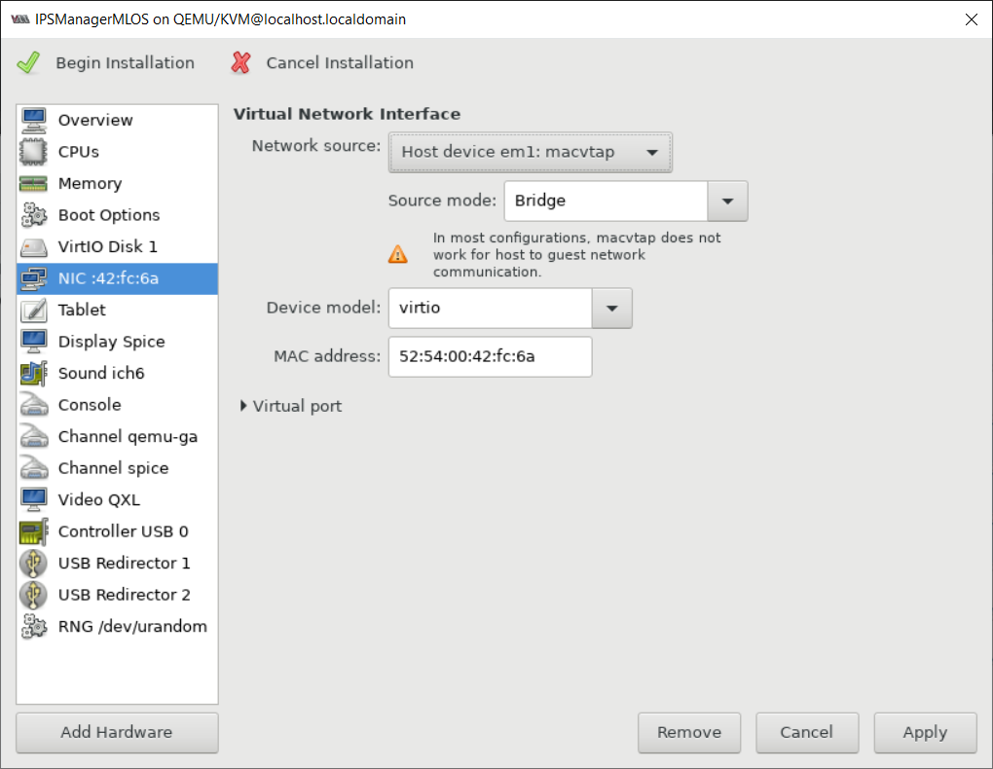This screenshot has height=769, width=993.
Task: Click the red X Cancel Installation icon
Action: (240, 62)
